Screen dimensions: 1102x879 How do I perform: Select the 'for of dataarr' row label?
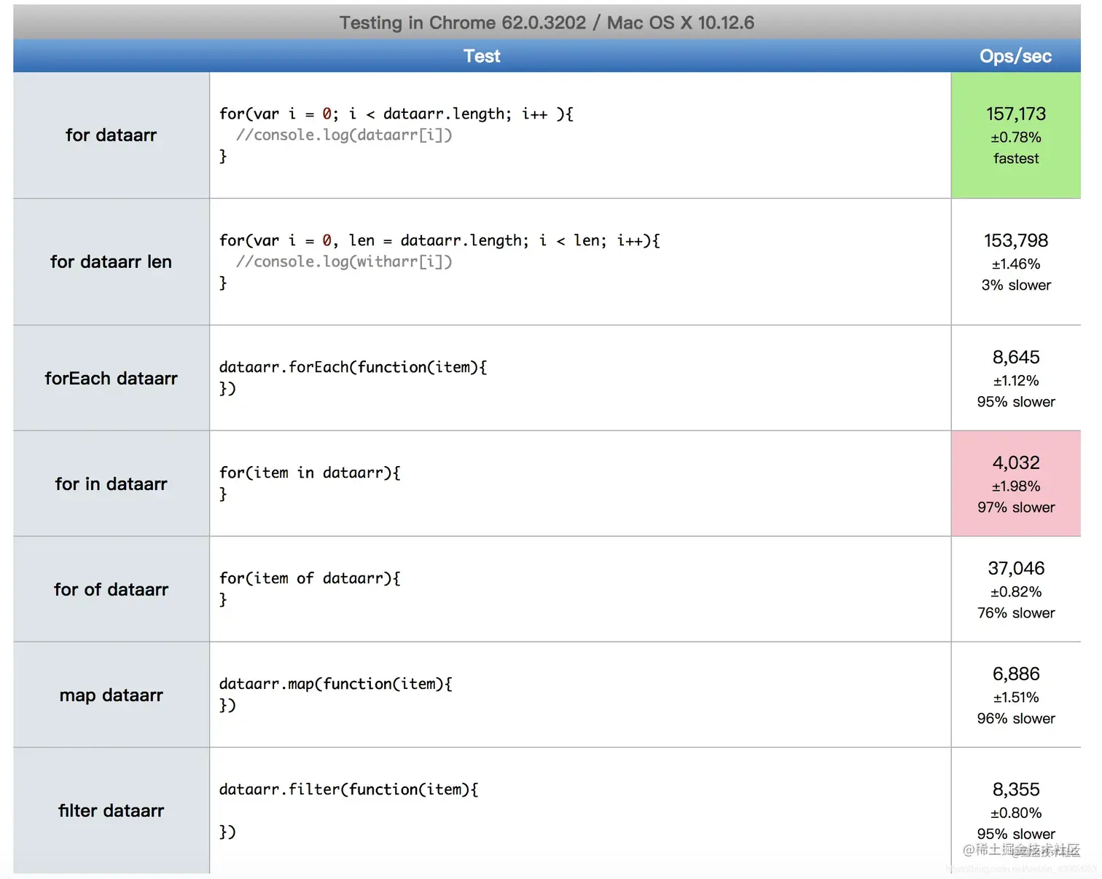tap(111, 589)
